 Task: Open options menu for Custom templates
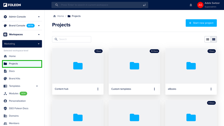point(154,89)
